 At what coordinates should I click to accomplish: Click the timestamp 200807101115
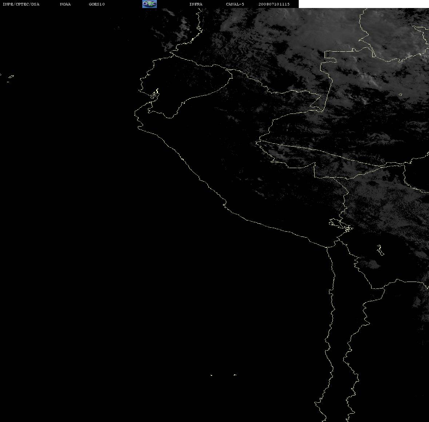(x=274, y=4)
